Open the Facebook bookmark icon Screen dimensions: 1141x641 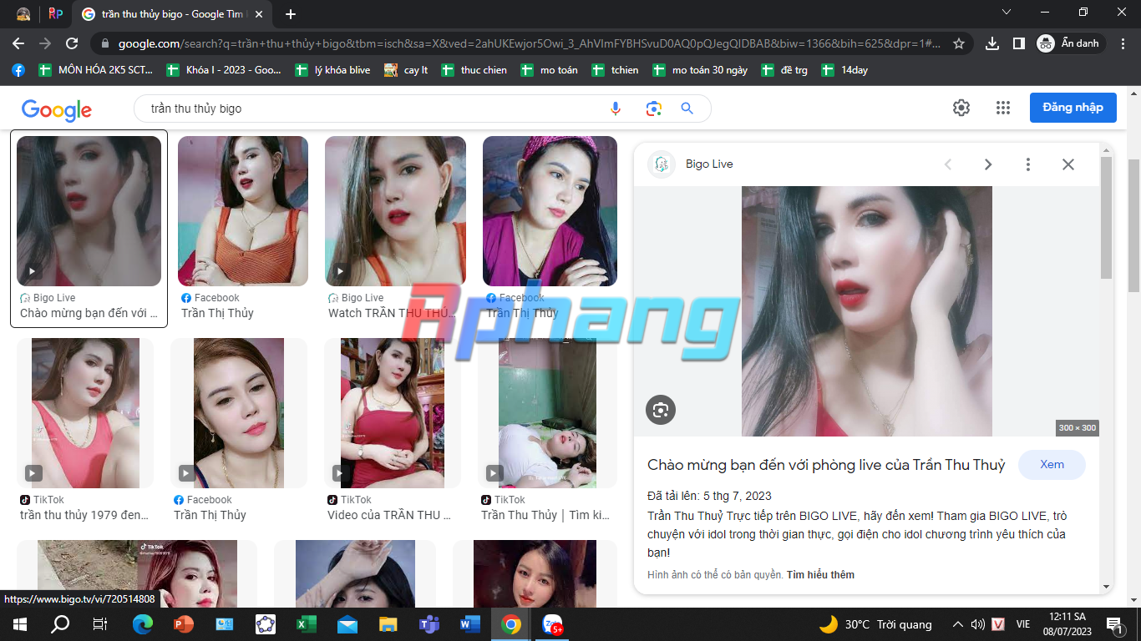pyautogui.click(x=18, y=70)
